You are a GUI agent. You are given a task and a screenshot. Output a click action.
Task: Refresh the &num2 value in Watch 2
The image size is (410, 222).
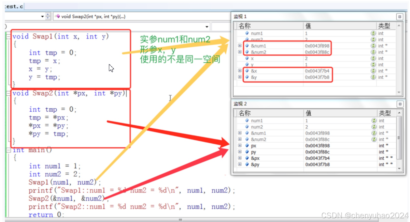374,139
